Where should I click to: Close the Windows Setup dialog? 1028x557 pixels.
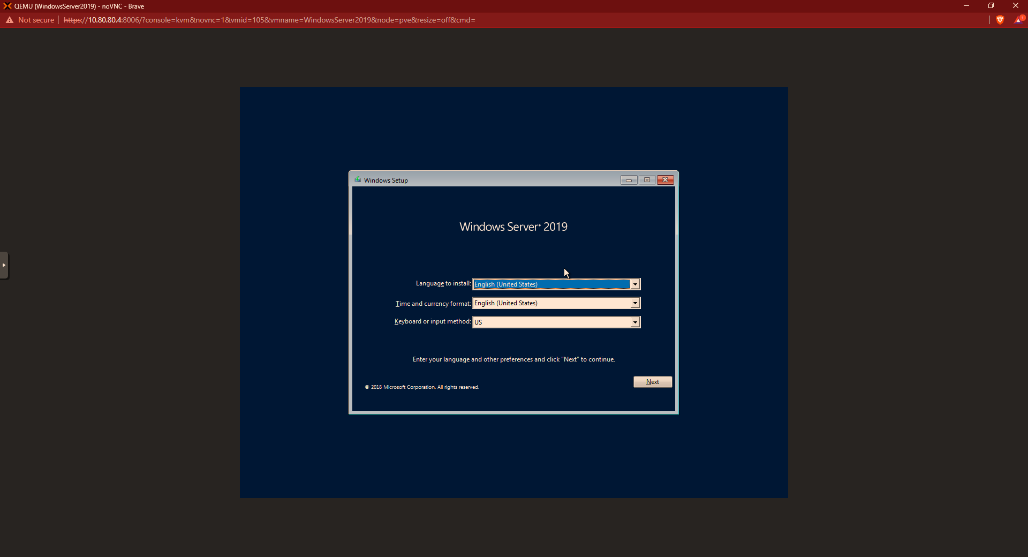click(x=665, y=180)
